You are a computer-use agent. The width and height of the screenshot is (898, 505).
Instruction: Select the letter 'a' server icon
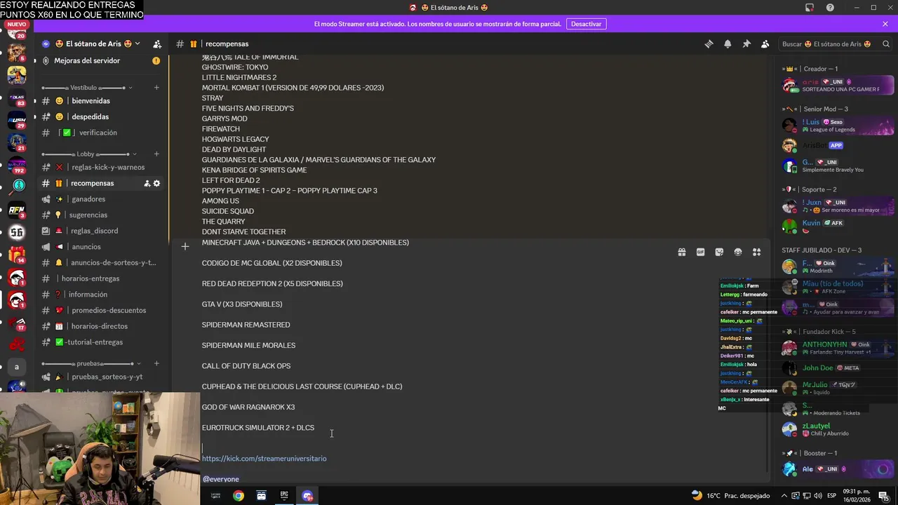17,367
